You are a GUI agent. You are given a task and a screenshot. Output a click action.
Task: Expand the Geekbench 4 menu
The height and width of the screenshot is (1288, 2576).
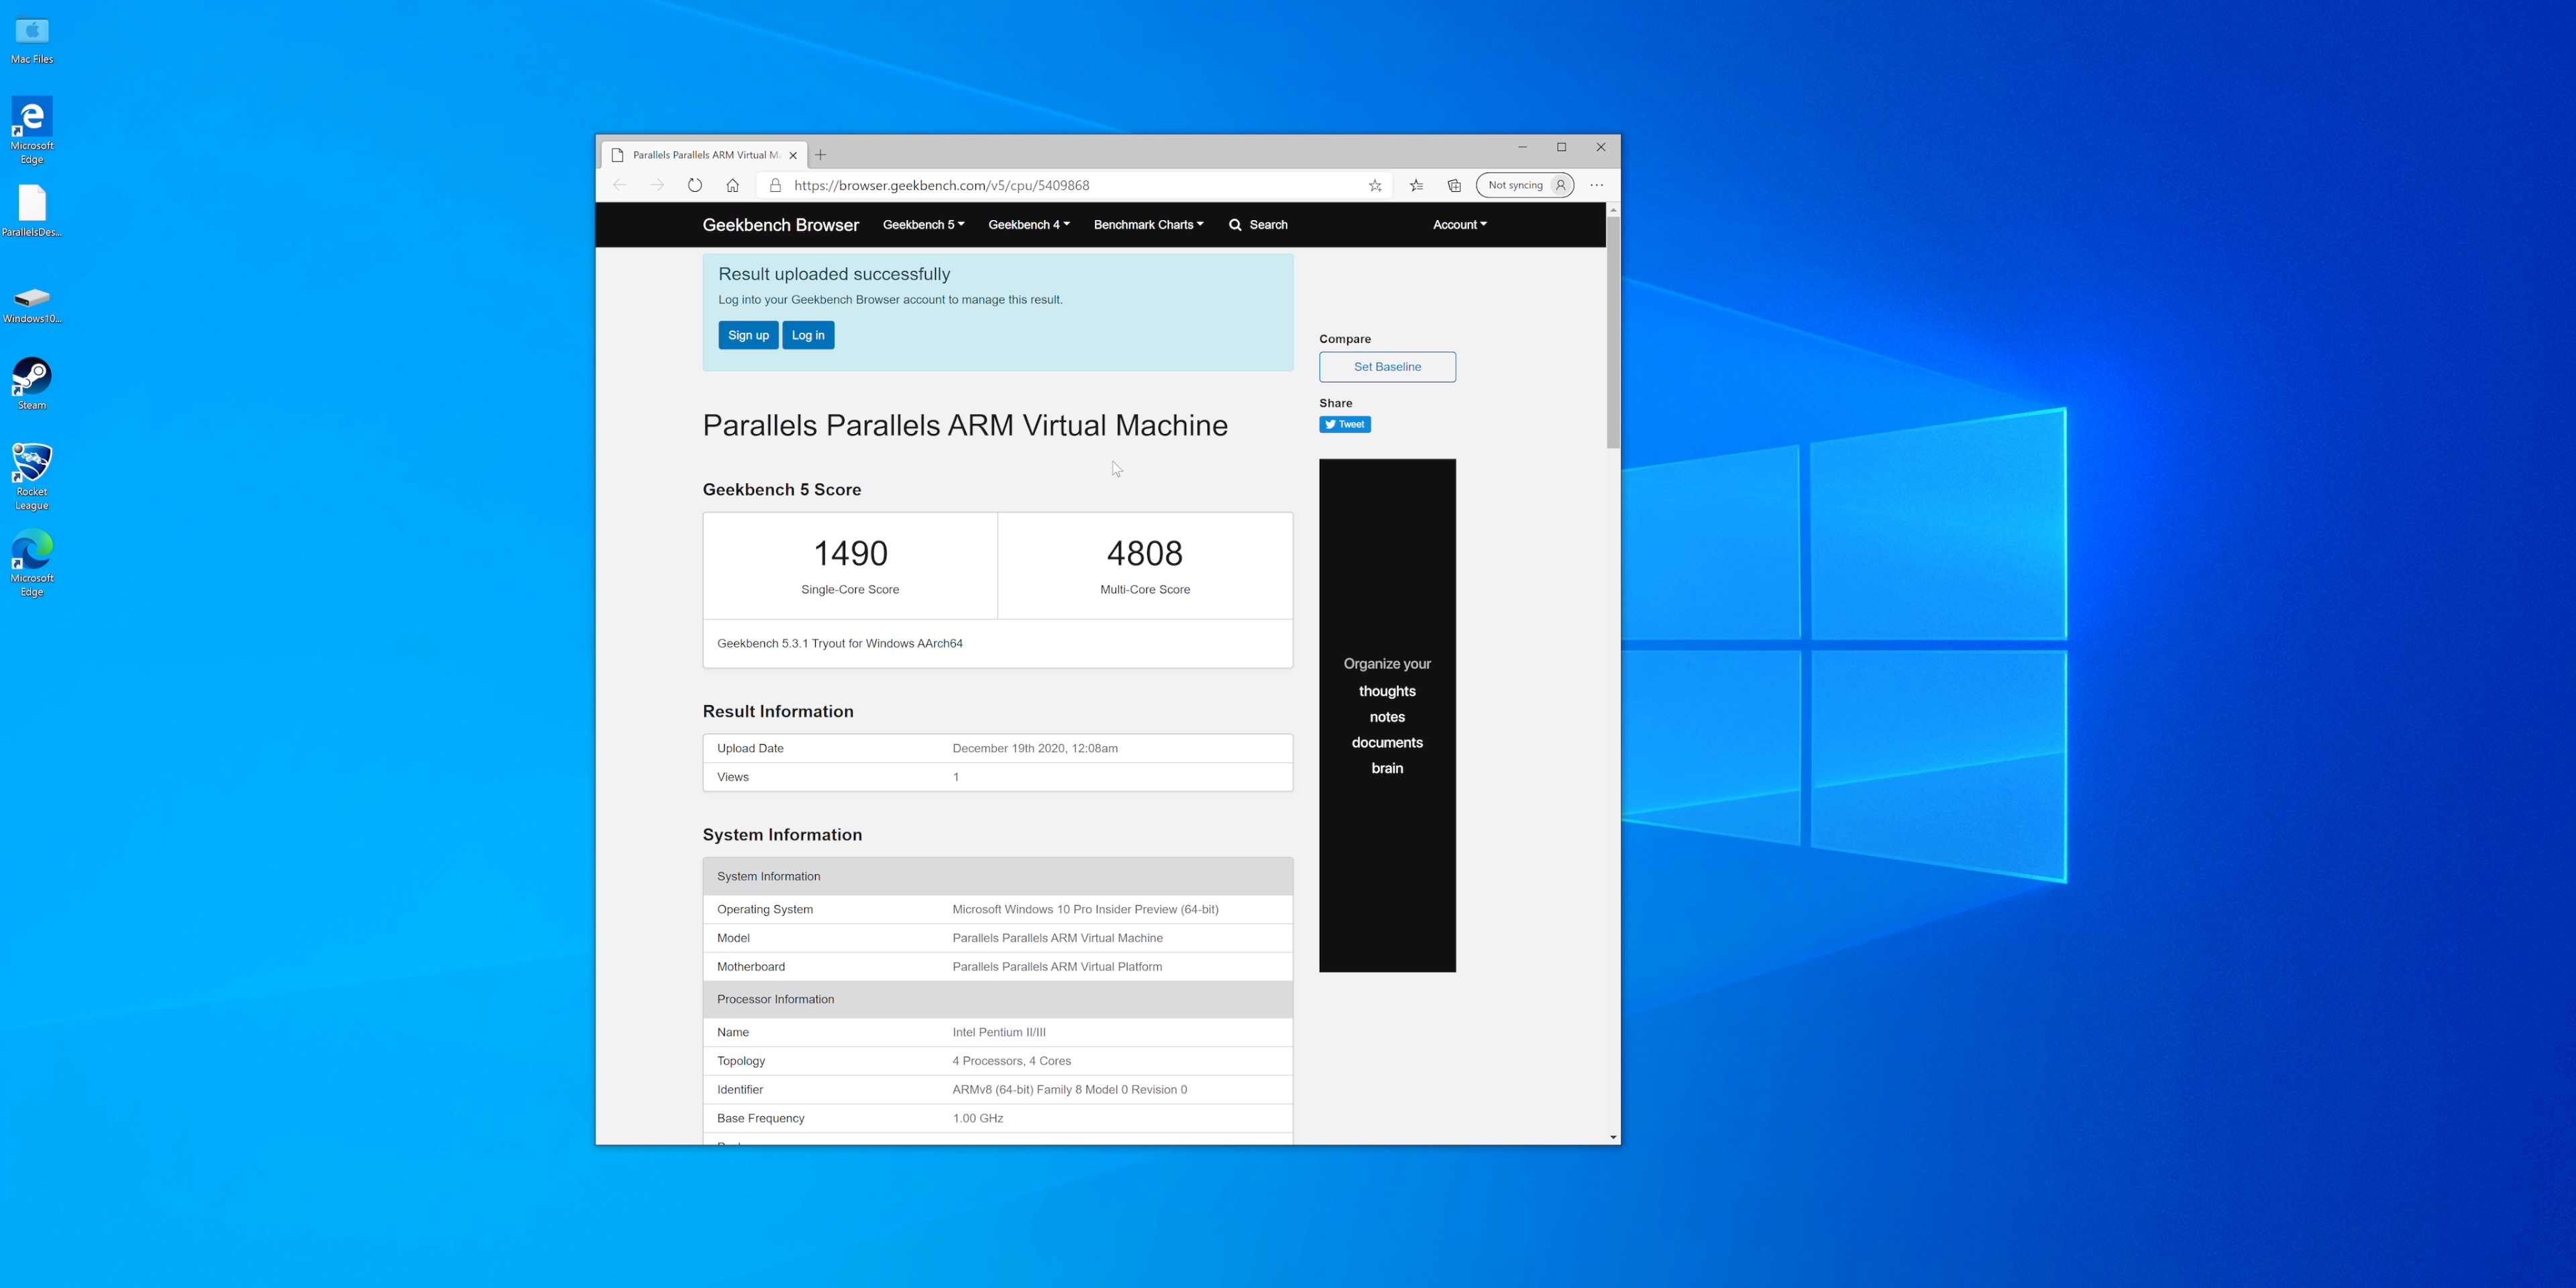[x=1028, y=225]
